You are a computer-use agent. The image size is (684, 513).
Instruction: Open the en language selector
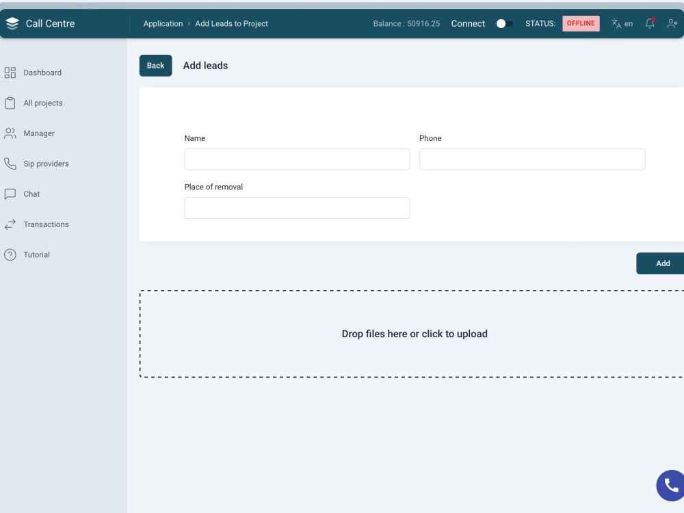(x=628, y=23)
